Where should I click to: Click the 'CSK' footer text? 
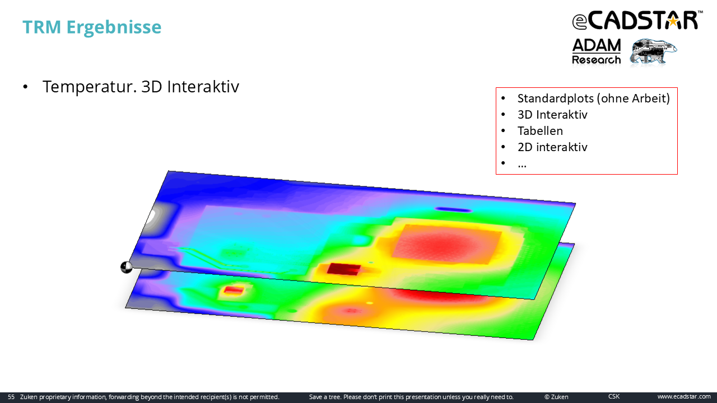pyautogui.click(x=614, y=397)
